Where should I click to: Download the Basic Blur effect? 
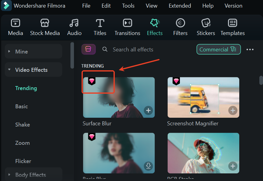click(148, 166)
